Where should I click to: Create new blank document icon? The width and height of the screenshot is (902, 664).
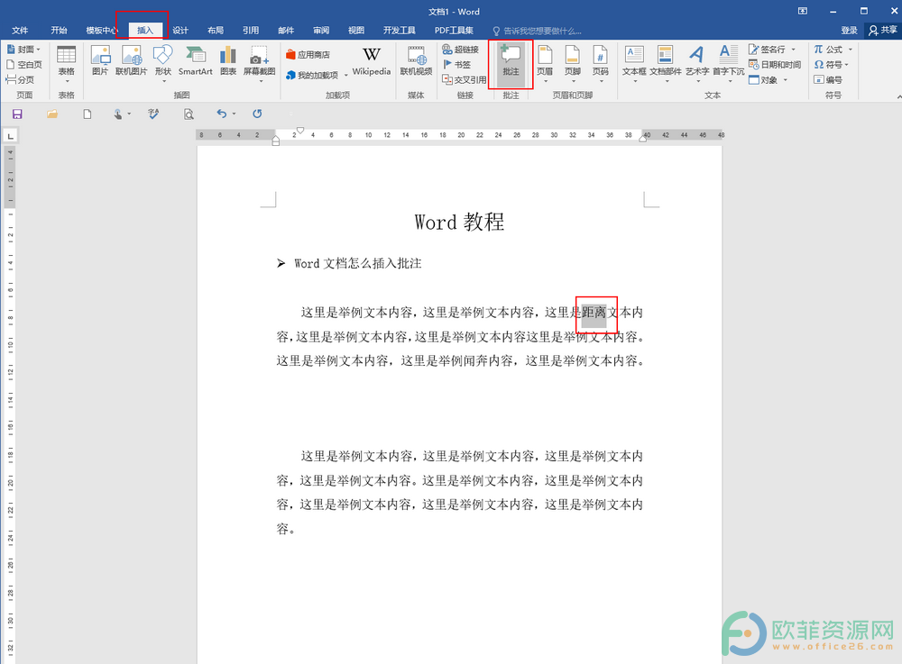click(x=87, y=114)
